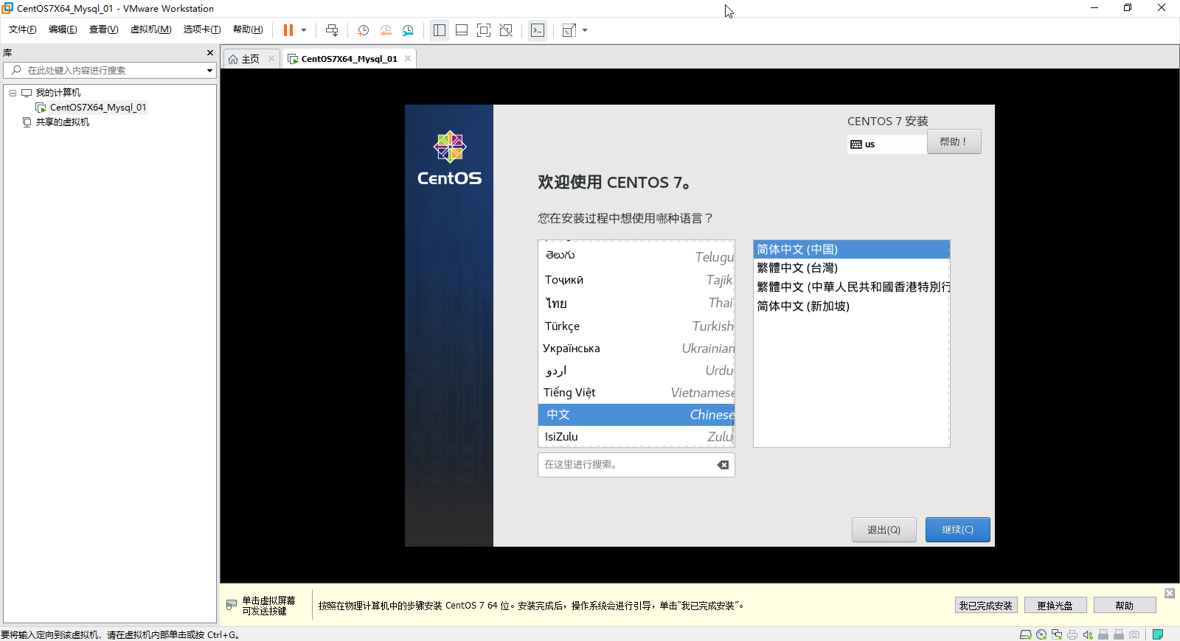Select Tiếng Việt Vietnamese language row
This screenshot has height=641, width=1180.
tap(636, 393)
